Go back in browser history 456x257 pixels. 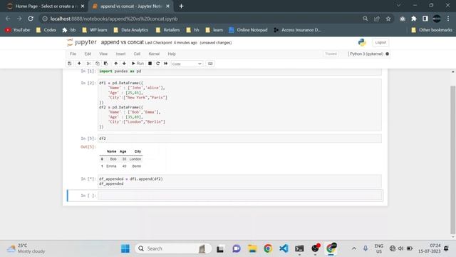[8, 19]
